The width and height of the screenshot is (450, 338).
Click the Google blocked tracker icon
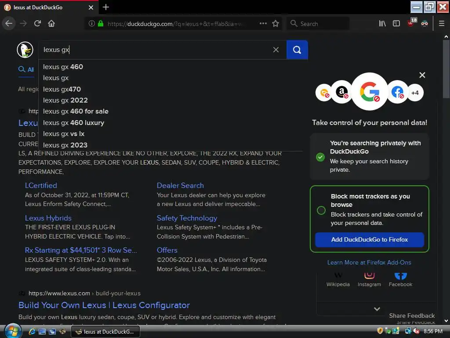[x=370, y=92]
